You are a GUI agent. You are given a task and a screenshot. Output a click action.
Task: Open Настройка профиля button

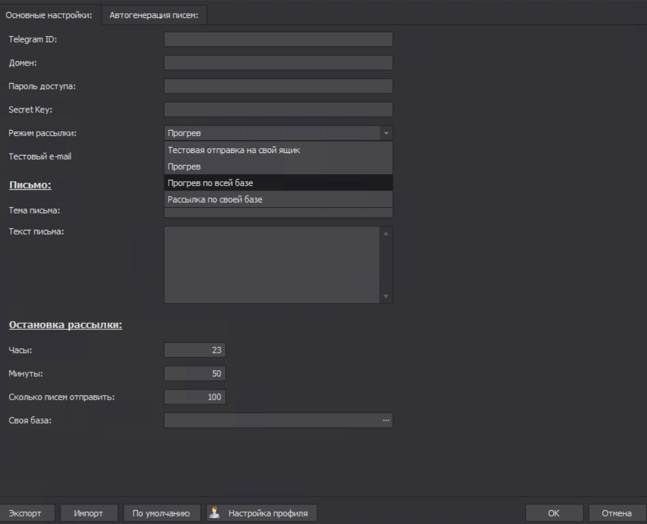262,513
